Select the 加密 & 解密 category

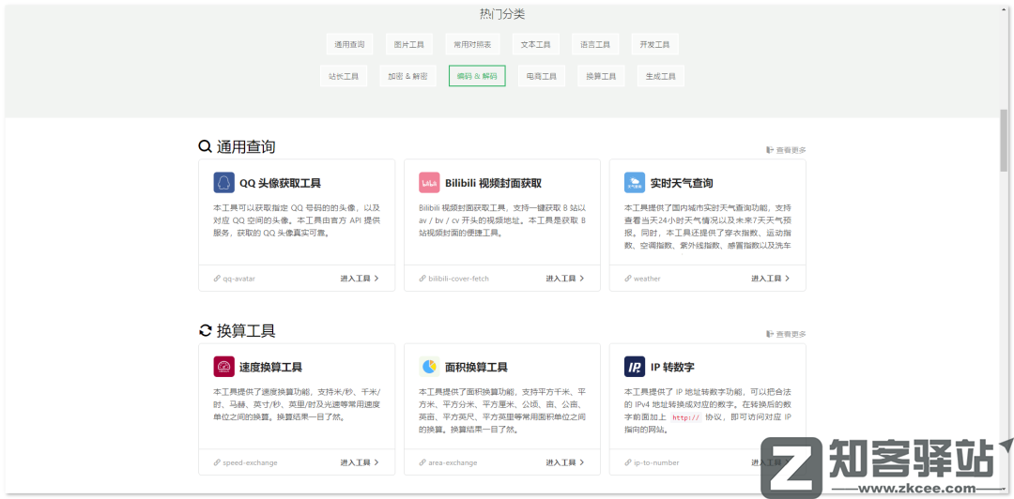407,76
